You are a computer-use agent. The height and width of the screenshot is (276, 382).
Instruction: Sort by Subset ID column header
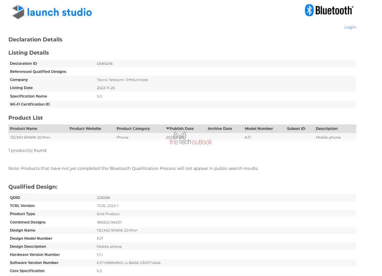point(296,129)
